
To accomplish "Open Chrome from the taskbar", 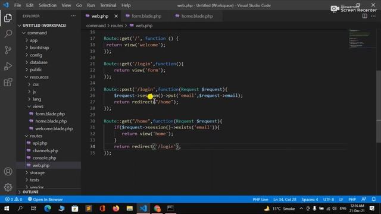I will click(x=157, y=209).
